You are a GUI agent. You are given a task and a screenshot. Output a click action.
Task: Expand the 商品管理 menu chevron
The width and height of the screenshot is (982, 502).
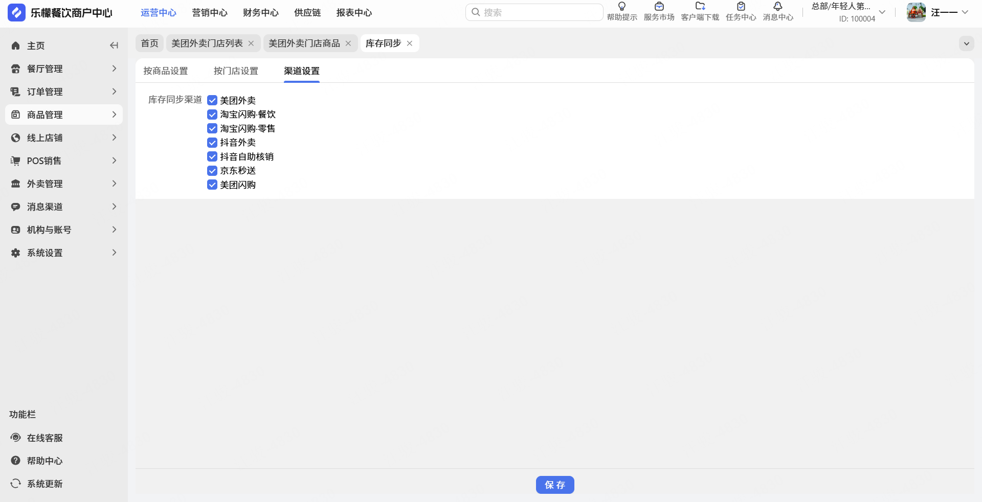(x=114, y=115)
